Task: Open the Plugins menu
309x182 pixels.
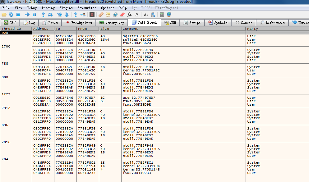Action: [66, 8]
